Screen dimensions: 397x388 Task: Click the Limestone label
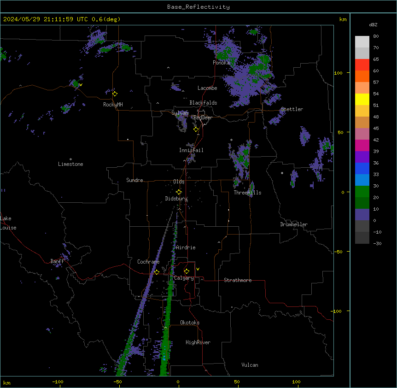[70, 164]
